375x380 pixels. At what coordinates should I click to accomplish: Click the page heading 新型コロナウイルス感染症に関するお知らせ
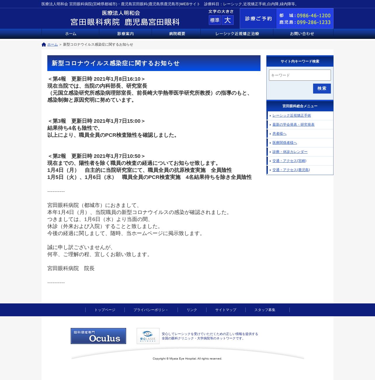(116, 63)
